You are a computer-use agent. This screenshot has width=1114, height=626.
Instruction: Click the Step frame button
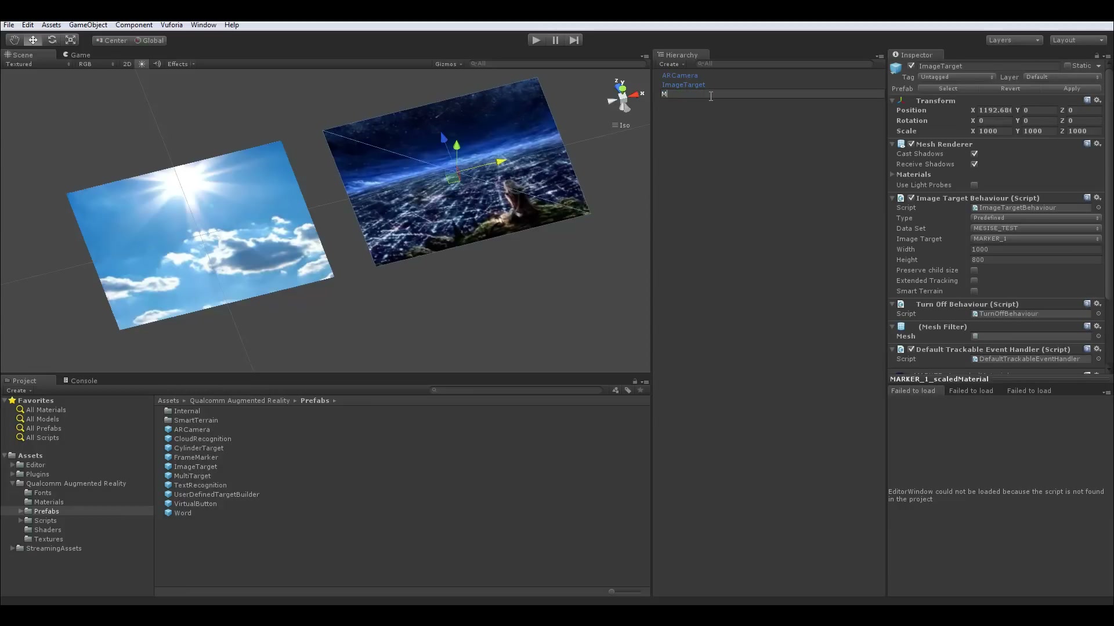[574, 40]
